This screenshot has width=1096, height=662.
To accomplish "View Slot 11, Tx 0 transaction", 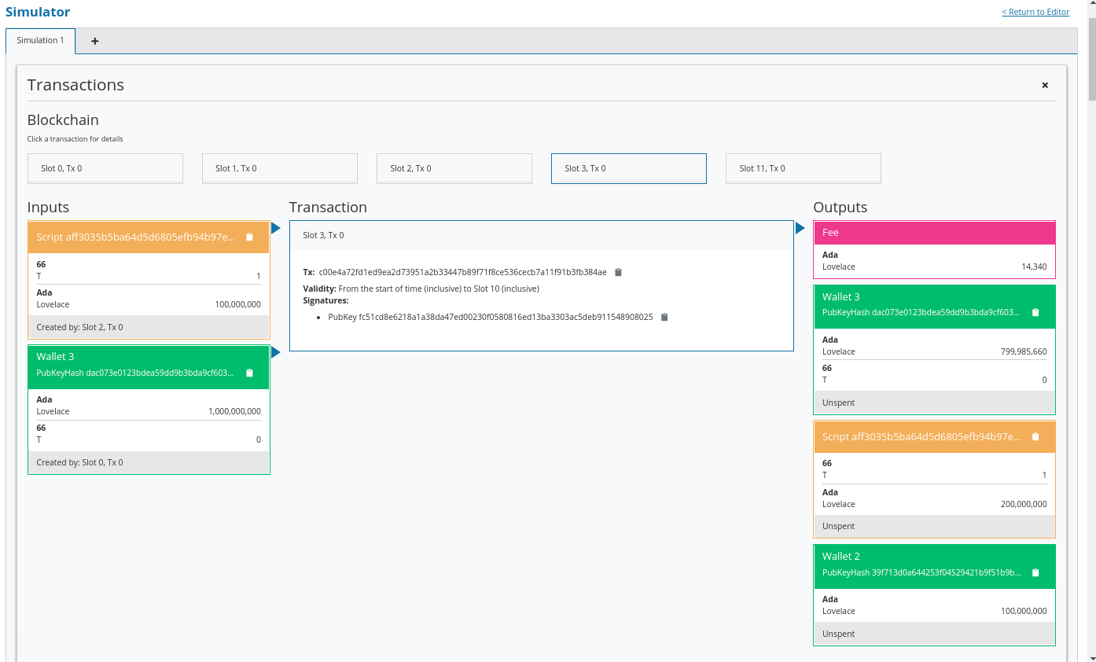I will click(803, 168).
